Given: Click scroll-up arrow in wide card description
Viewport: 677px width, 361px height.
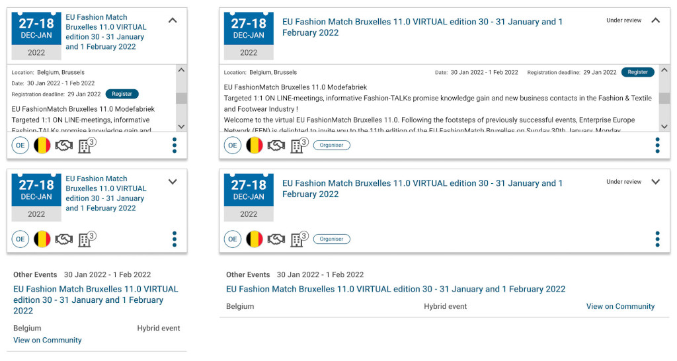Looking at the screenshot, I should pyautogui.click(x=664, y=70).
